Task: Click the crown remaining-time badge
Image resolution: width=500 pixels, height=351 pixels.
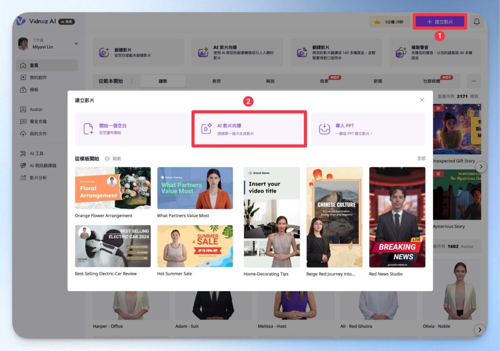Action: point(390,21)
